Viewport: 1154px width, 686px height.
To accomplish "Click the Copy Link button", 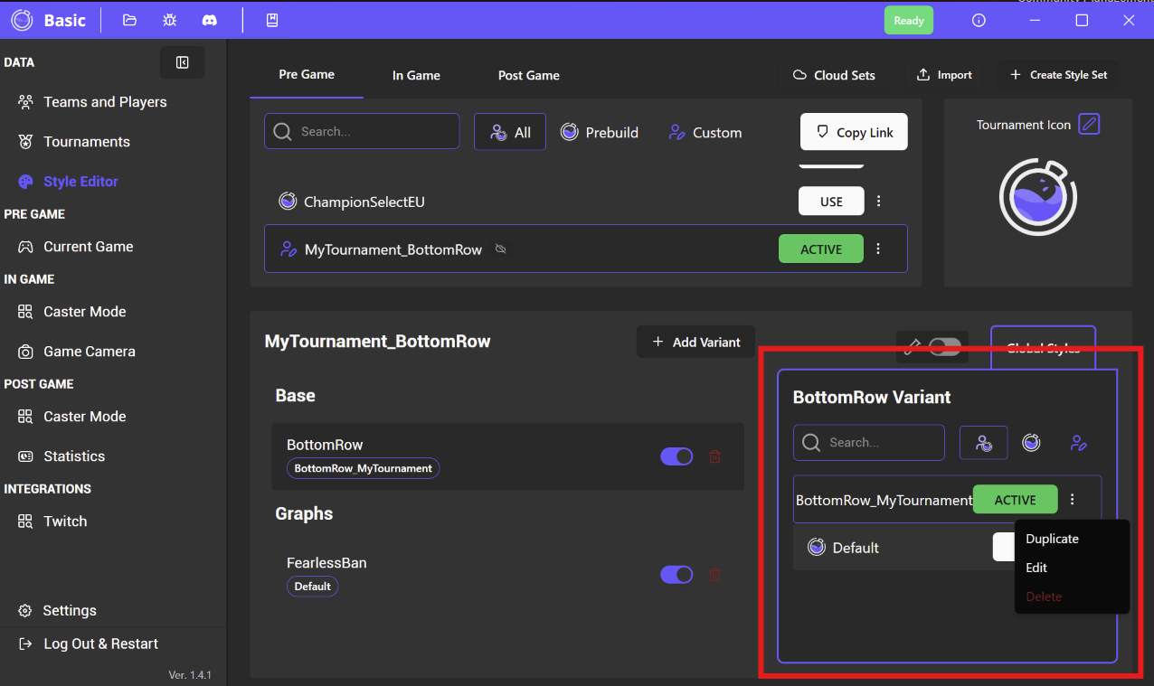I will [854, 132].
